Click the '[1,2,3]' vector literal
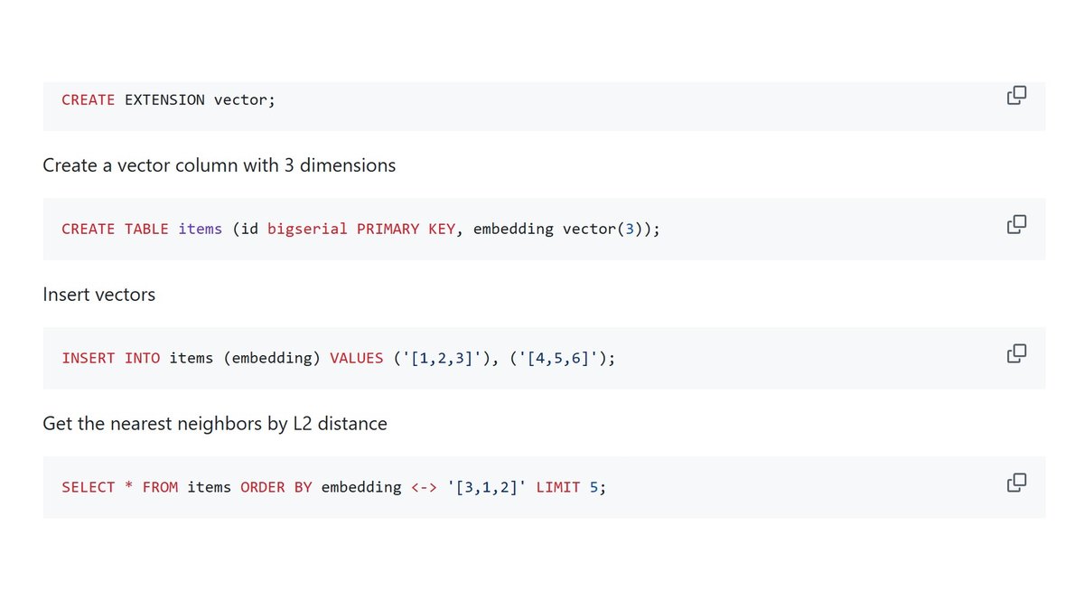This screenshot has height=610, width=1084. coord(442,358)
